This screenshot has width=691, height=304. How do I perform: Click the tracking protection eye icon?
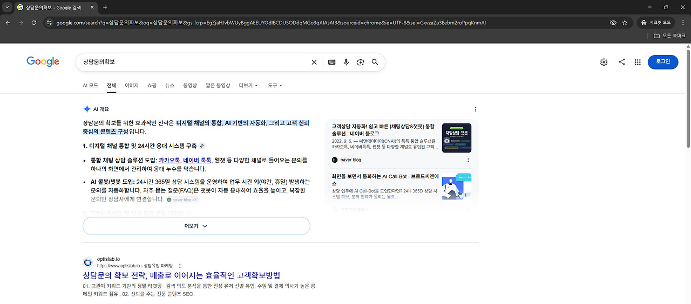613,23
